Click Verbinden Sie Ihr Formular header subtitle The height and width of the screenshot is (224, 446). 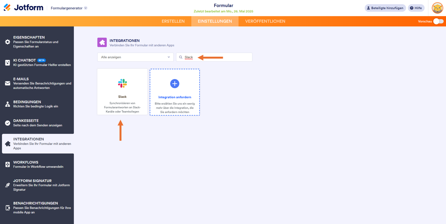click(x=142, y=45)
